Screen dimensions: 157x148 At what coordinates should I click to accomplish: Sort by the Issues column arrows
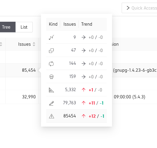34,44
